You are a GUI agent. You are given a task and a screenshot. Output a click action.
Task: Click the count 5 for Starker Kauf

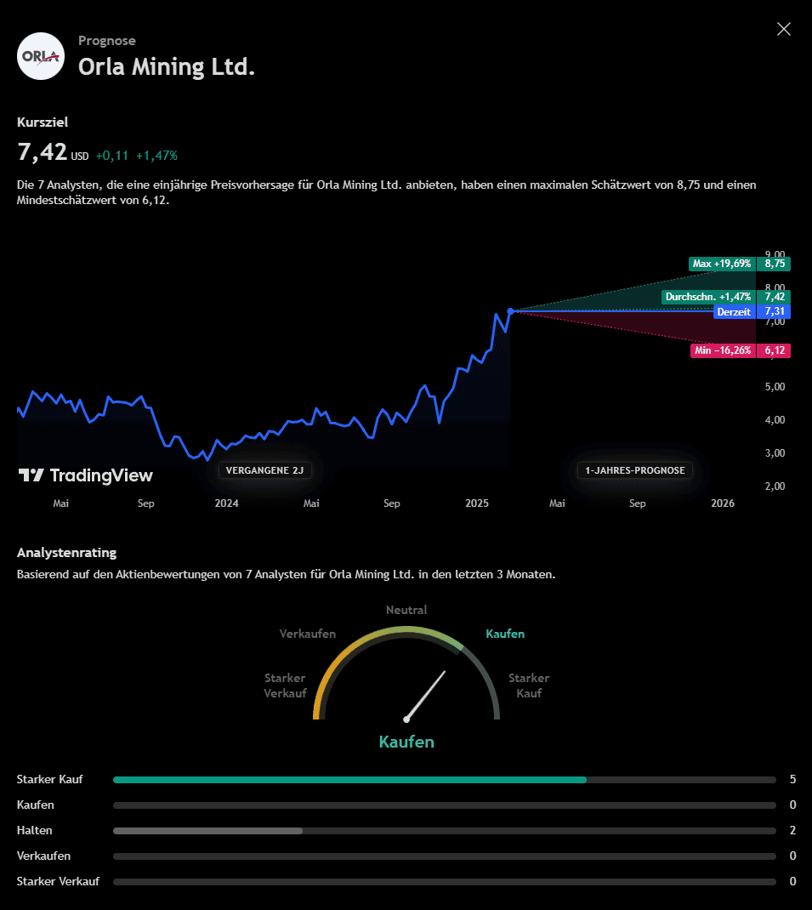pyautogui.click(x=792, y=779)
